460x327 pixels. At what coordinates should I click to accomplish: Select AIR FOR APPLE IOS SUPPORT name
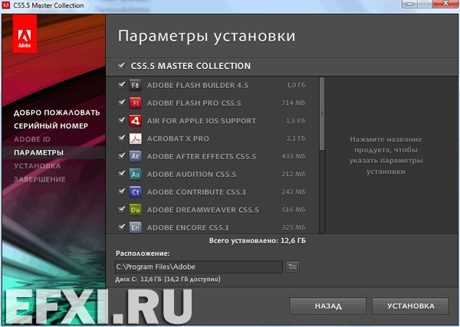click(202, 121)
